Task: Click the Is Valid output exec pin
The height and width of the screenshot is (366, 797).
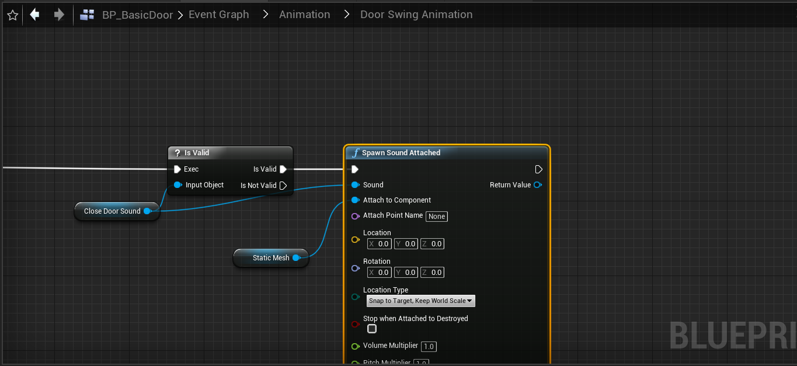Action: [x=283, y=169]
